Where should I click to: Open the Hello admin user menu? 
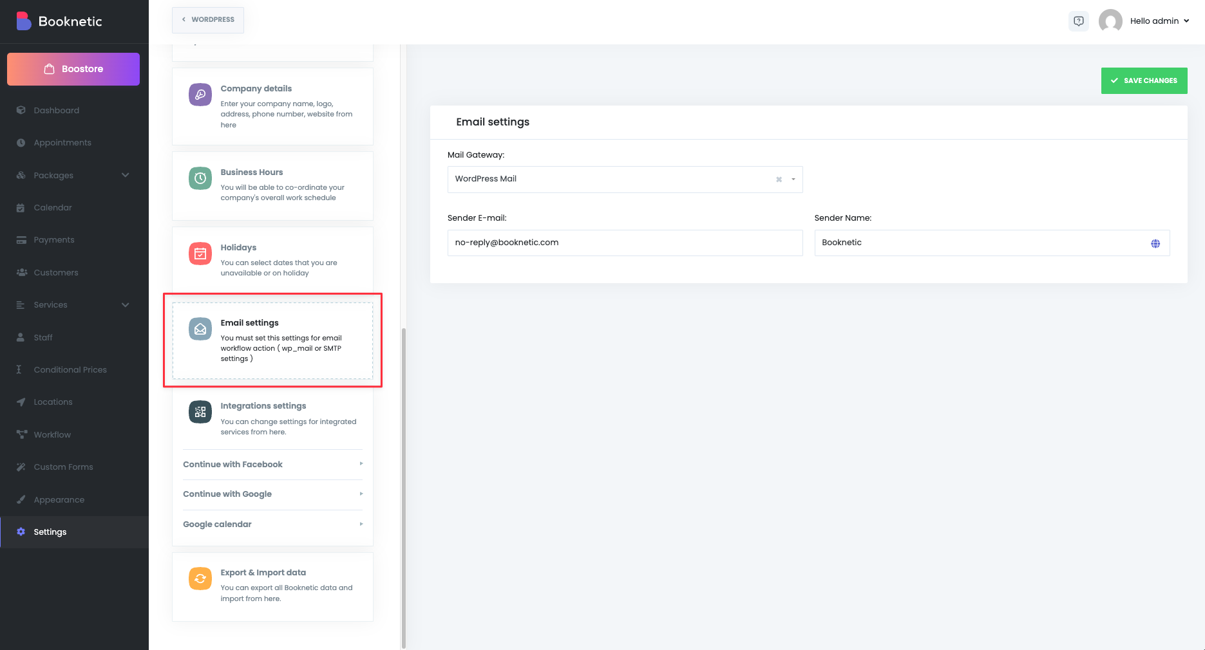[1159, 21]
